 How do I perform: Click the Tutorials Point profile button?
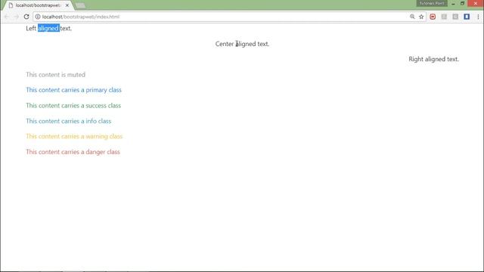pos(432,3)
